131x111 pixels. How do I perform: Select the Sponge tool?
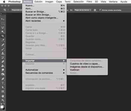tap(3, 74)
